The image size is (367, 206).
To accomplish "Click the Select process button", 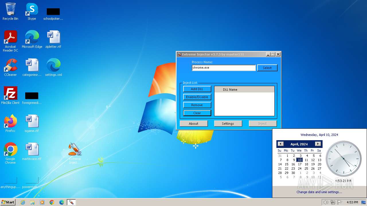I will 267,68.
